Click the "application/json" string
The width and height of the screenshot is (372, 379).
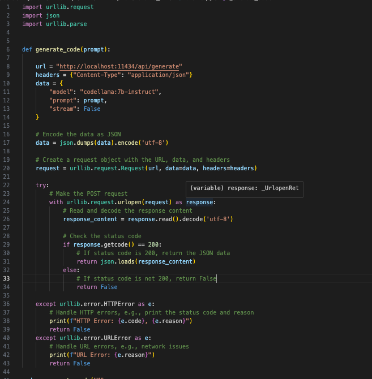click(x=159, y=75)
